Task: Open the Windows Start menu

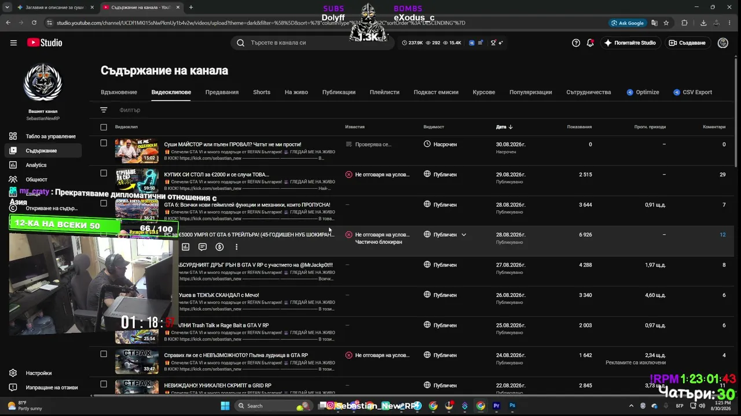Action: coord(225,406)
